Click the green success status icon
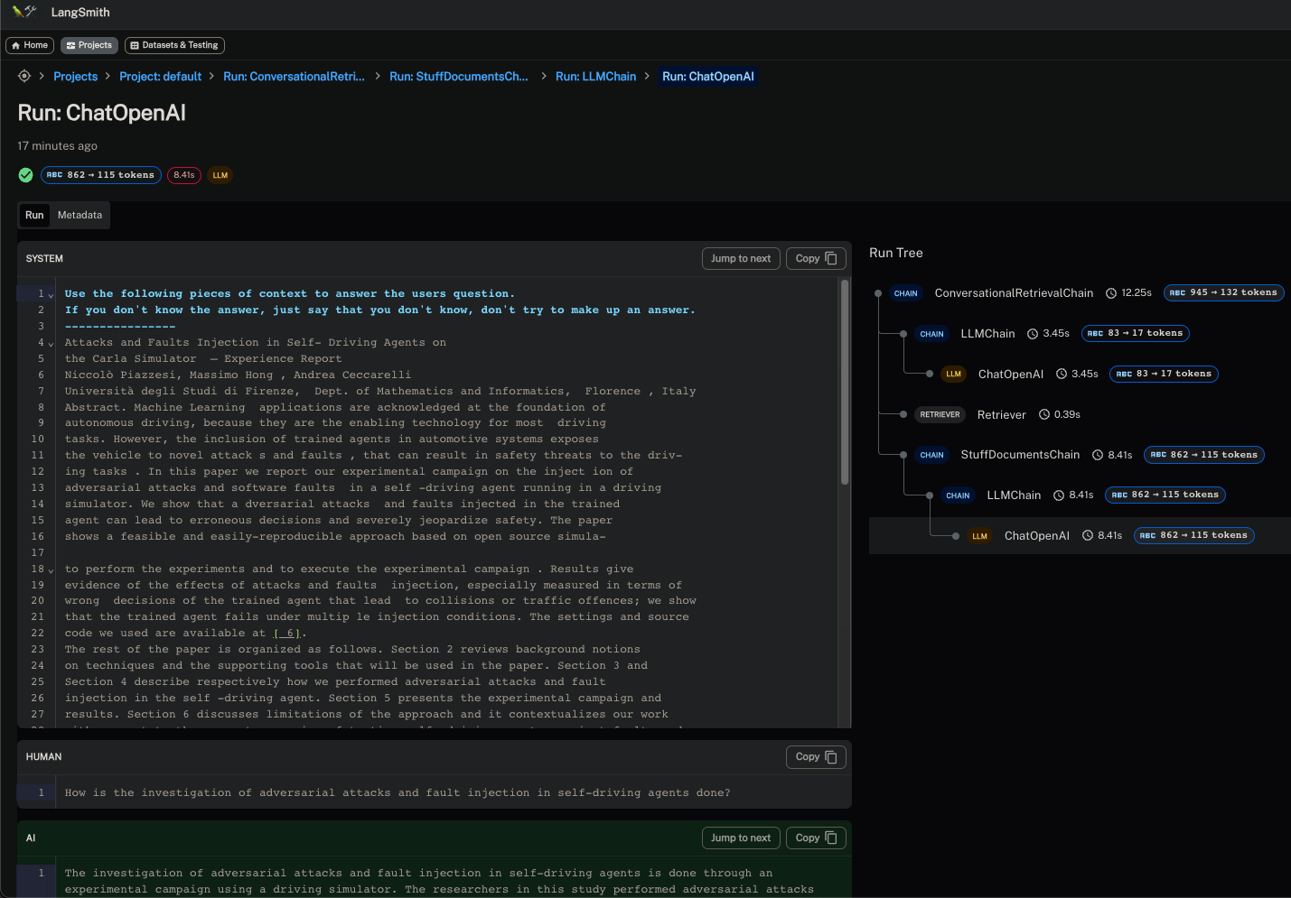The width and height of the screenshot is (1291, 898). [25, 175]
